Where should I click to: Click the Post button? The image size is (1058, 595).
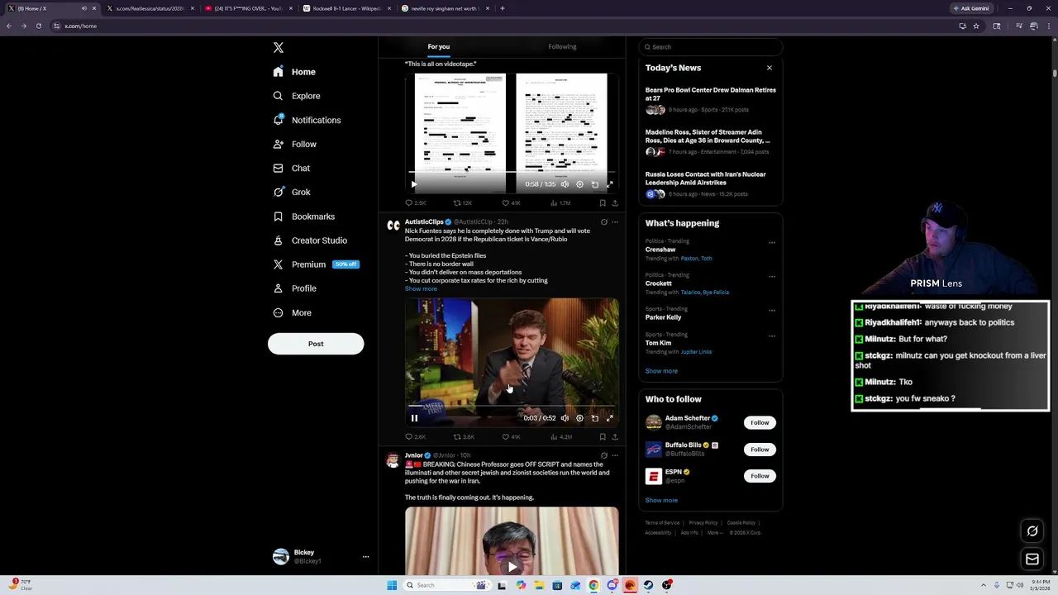pyautogui.click(x=316, y=344)
